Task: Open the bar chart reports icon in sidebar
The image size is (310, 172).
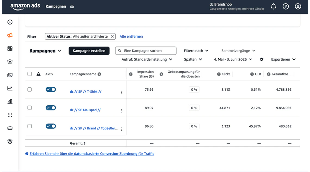Action: pos(10,101)
